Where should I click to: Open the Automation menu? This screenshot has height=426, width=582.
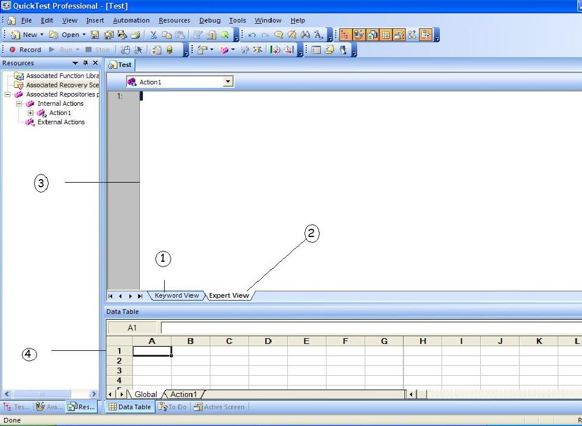pos(131,20)
